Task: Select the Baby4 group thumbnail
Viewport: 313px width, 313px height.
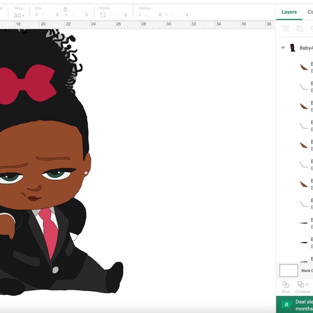Action: (293, 47)
